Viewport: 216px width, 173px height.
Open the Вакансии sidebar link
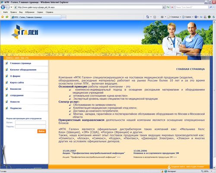click(x=16, y=89)
